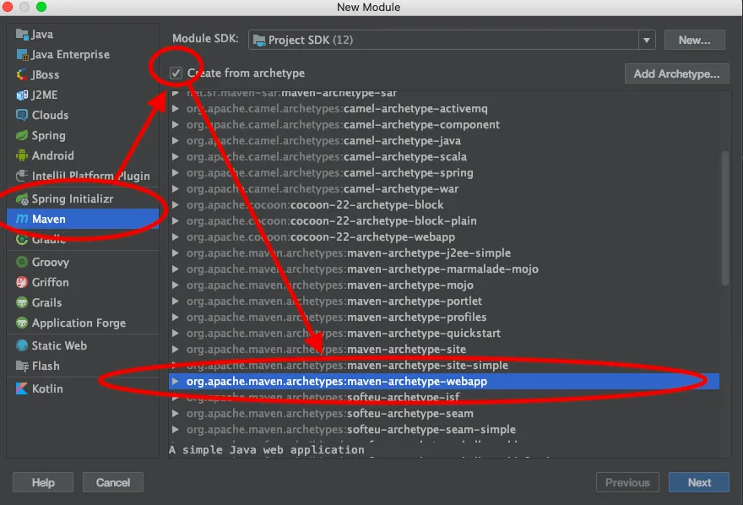Image resolution: width=743 pixels, height=505 pixels.
Task: Select the Application Forge icon
Action: point(22,323)
